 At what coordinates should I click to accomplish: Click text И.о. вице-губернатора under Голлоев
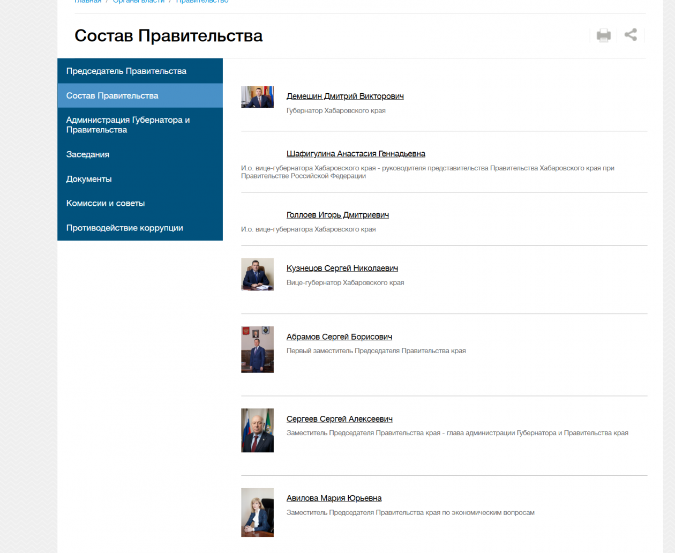tap(308, 229)
